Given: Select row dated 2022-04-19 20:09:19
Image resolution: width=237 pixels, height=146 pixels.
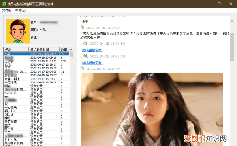Looking at the screenshot, I should pyautogui.click(x=36, y=57).
